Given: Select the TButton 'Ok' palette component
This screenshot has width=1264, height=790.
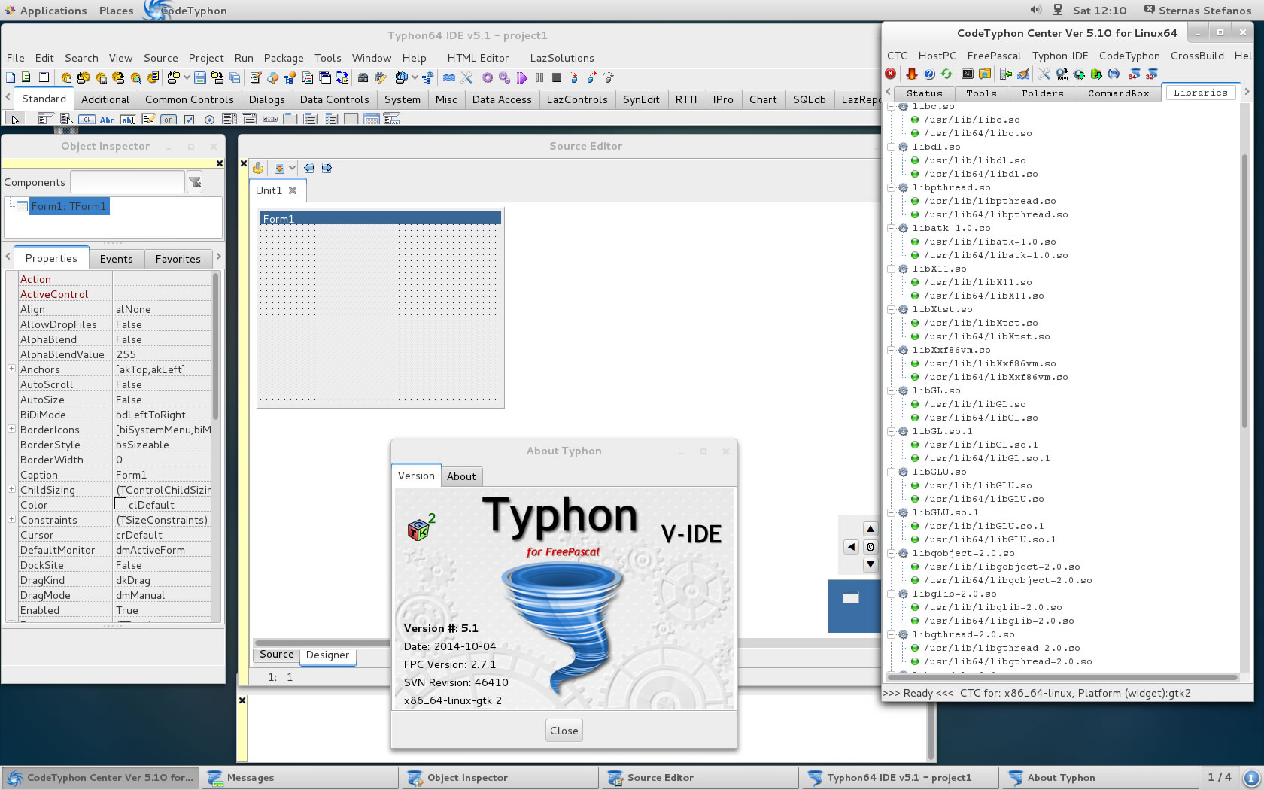Looking at the screenshot, I should click(x=87, y=120).
